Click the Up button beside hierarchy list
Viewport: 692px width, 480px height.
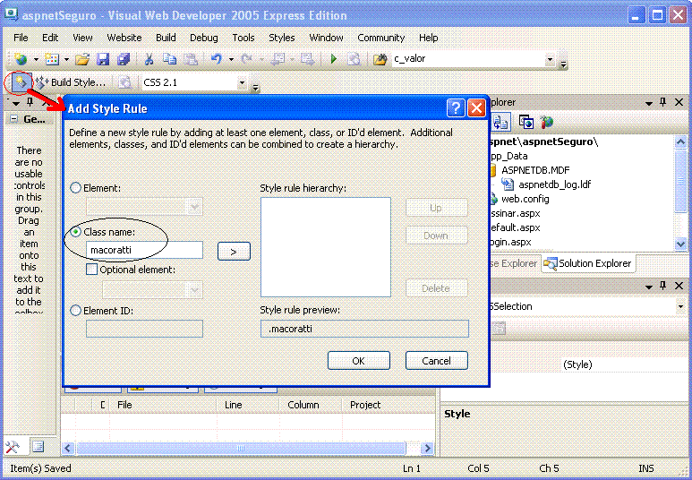coord(437,208)
